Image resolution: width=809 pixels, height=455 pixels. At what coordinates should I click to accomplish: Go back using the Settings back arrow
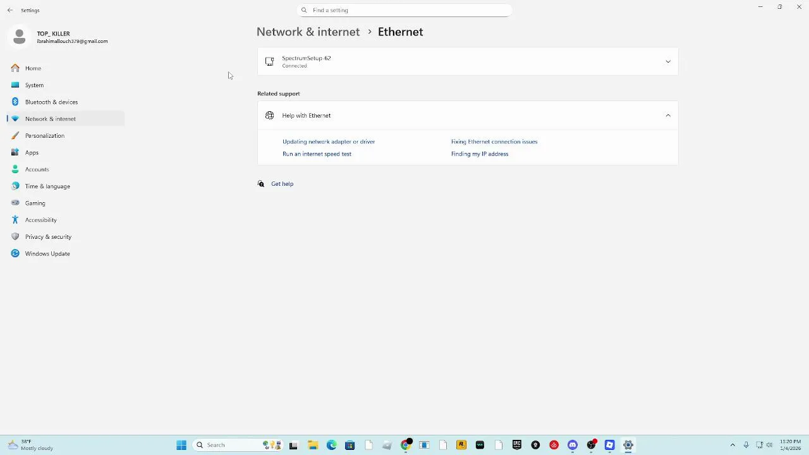(x=10, y=10)
